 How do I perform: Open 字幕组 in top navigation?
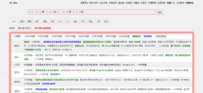click(136, 3)
